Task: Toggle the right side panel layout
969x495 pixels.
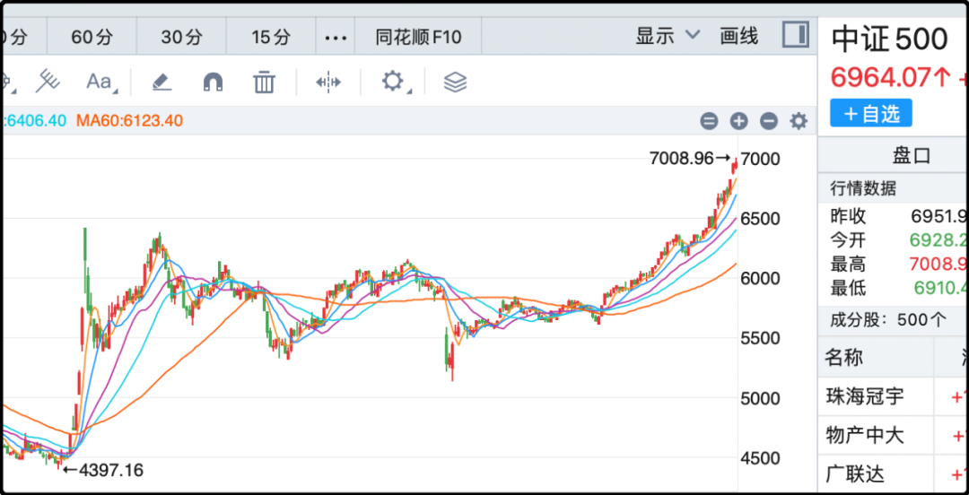Action: click(795, 36)
